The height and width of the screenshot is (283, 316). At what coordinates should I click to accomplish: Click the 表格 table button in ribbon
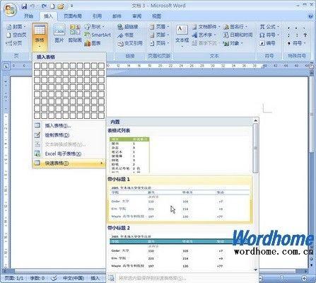tap(40, 36)
